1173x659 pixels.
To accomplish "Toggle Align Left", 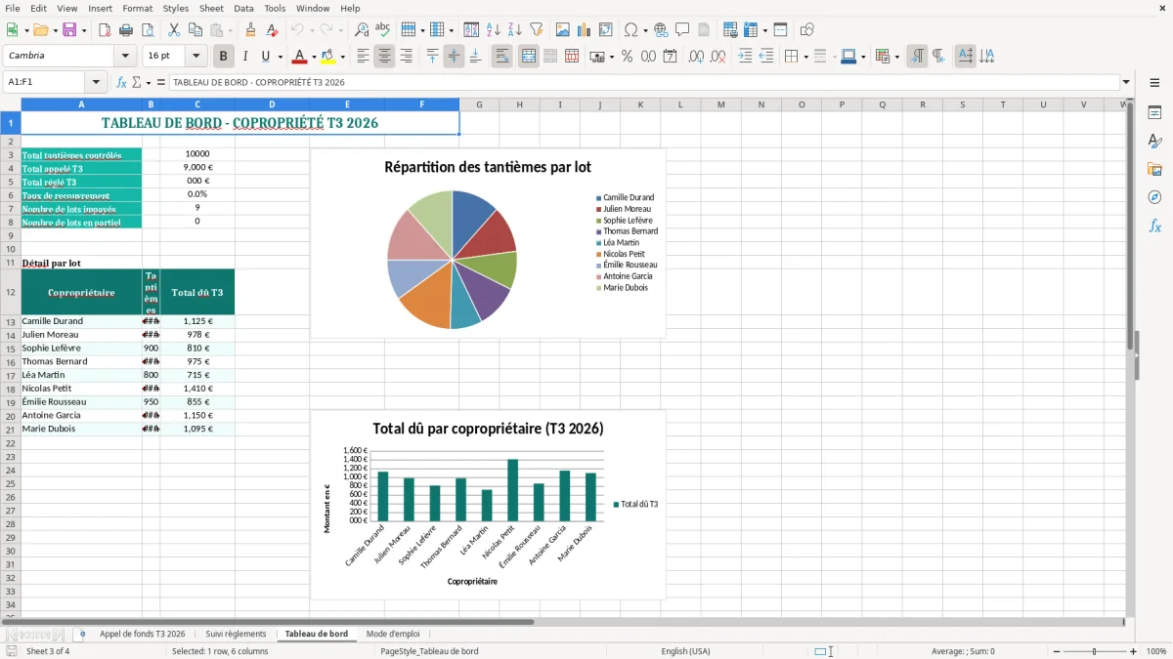I will pyautogui.click(x=363, y=57).
